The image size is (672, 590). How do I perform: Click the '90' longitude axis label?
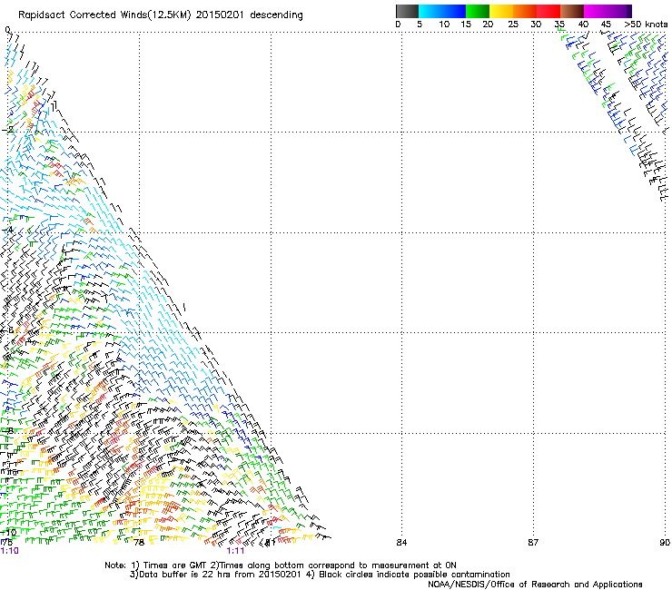coord(665,543)
